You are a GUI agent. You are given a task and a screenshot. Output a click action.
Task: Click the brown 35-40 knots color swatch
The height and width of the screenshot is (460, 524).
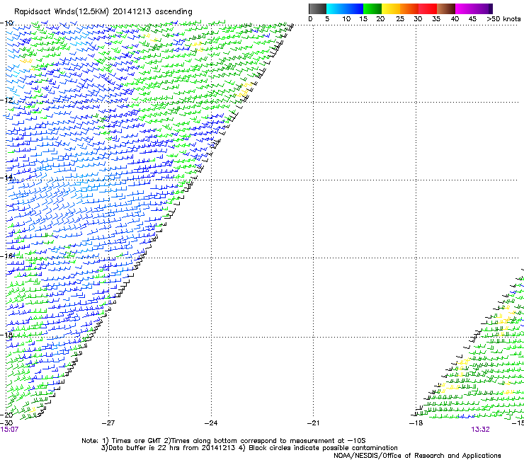coord(446,8)
